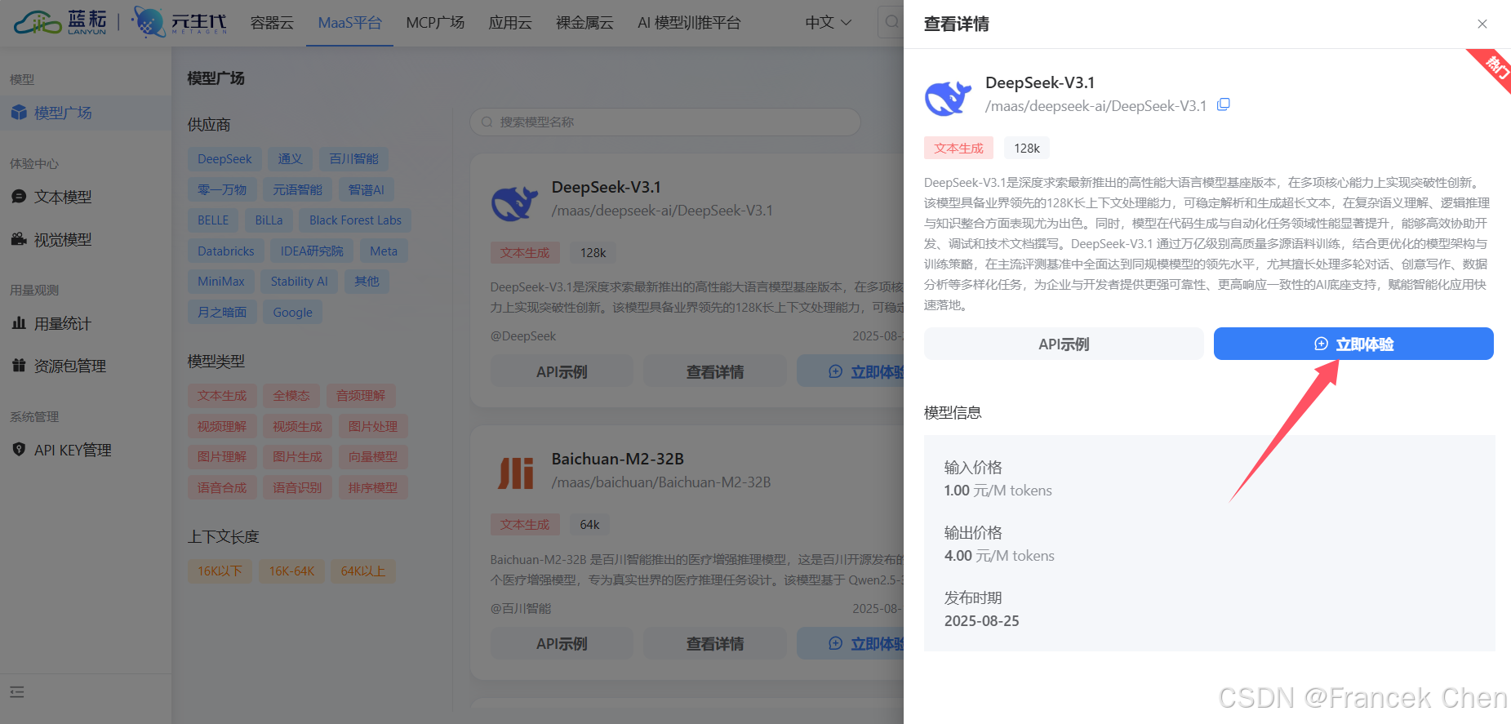Click the 128k tag in details panel
The height and width of the screenshot is (724, 1511).
tap(1027, 148)
